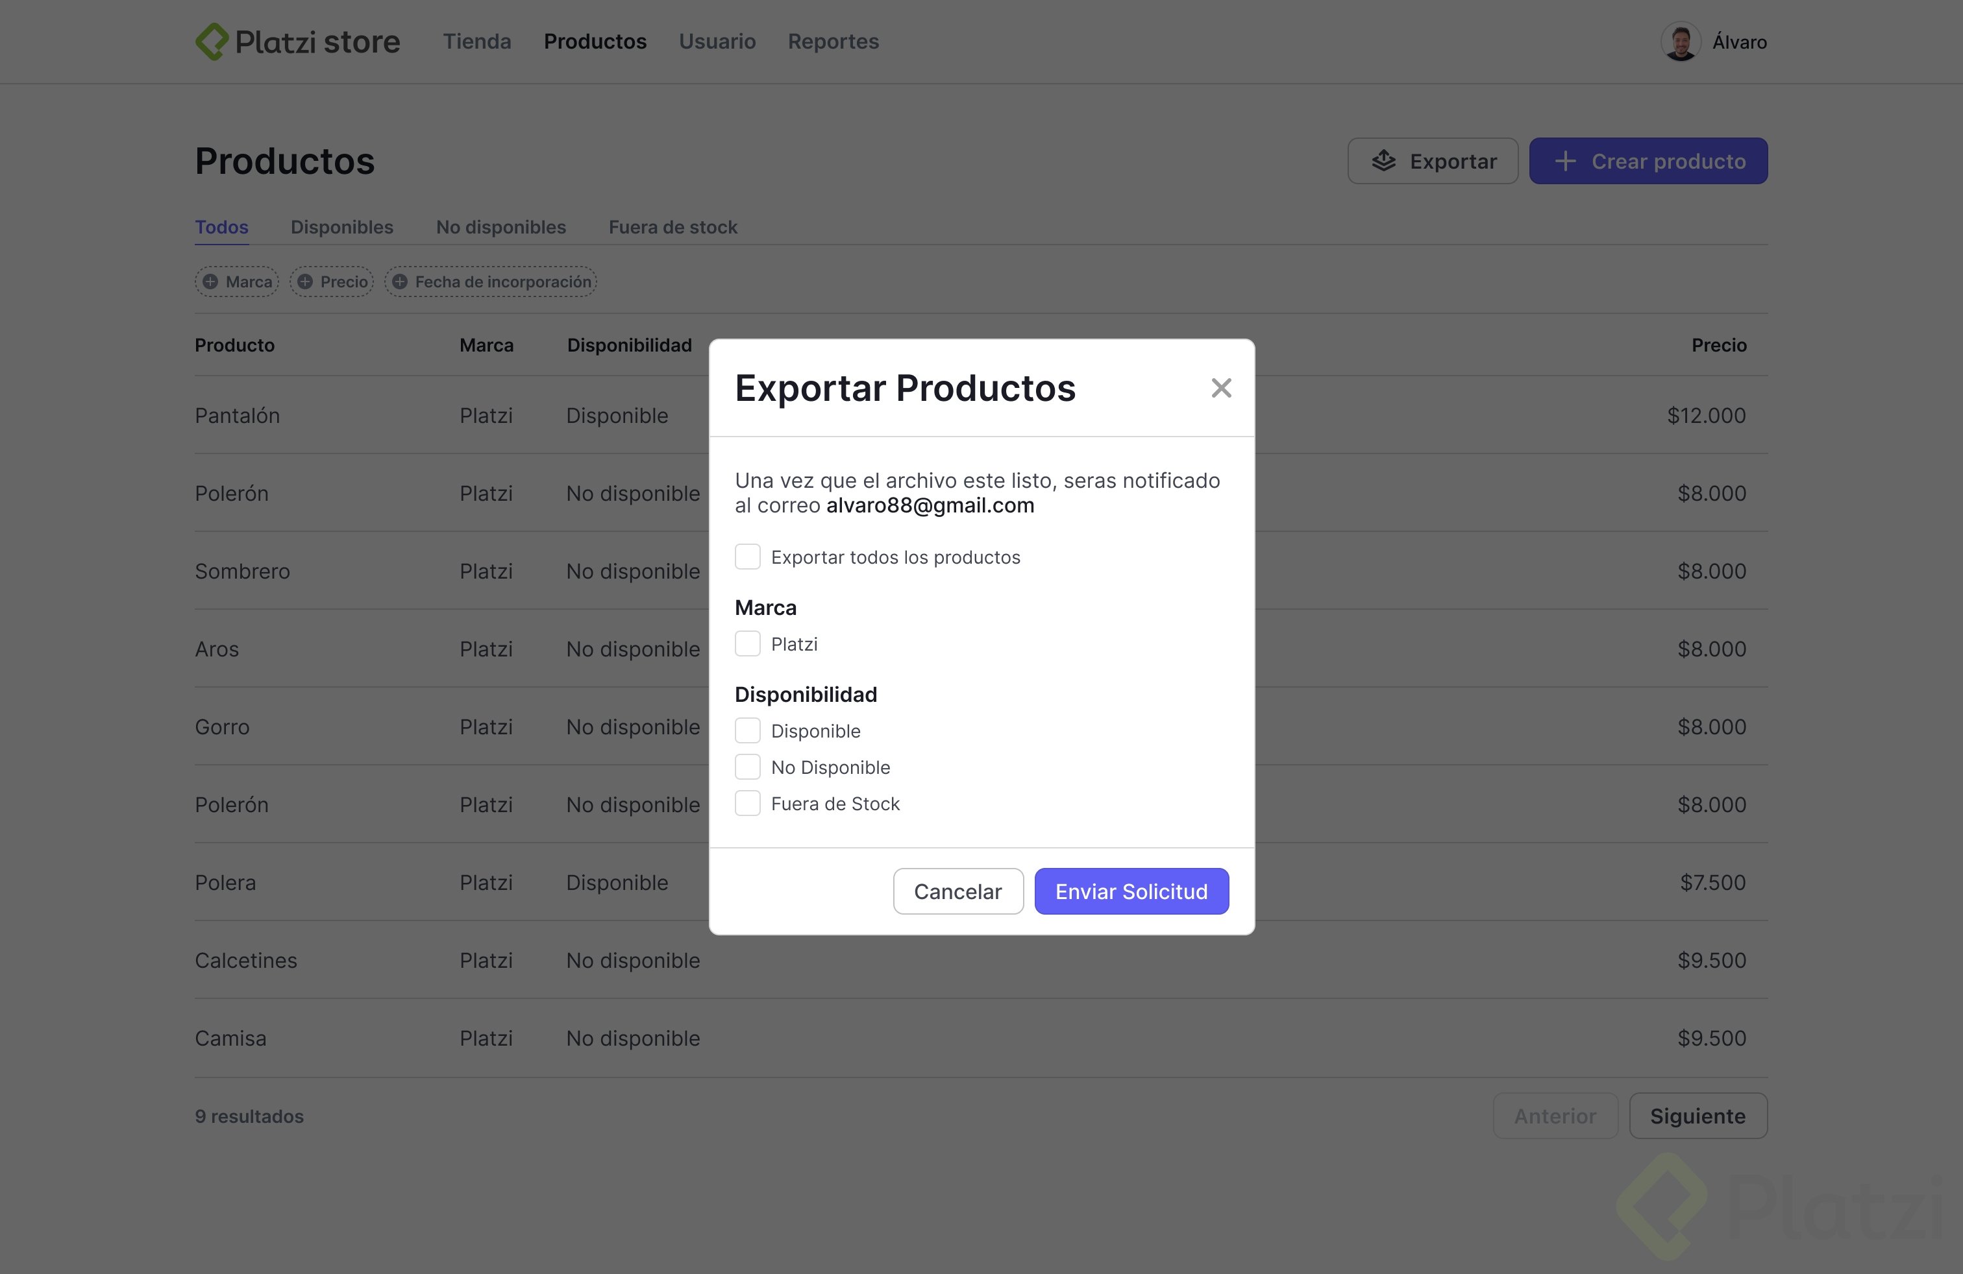Viewport: 1963px width, 1274px height.
Task: Go to Reportes in the navigation
Action: pos(833,42)
